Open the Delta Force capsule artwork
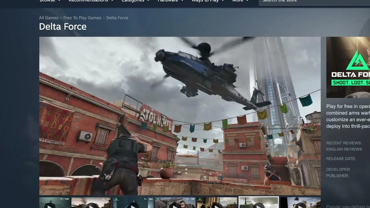370x208 pixels. point(348,67)
